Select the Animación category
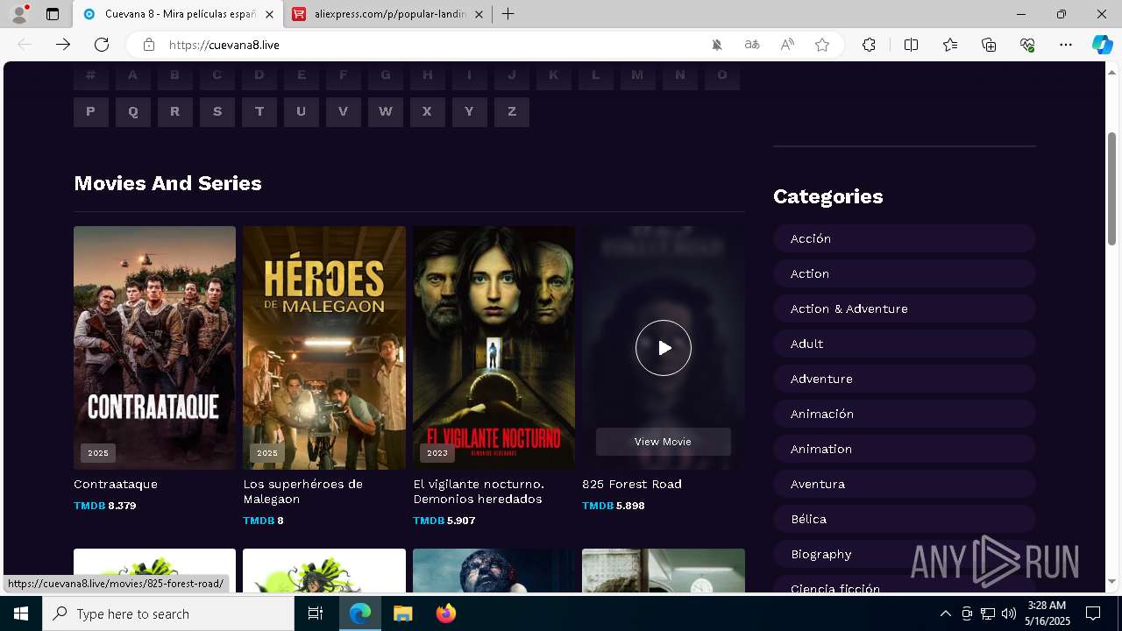The width and height of the screenshot is (1122, 631). coord(905,414)
